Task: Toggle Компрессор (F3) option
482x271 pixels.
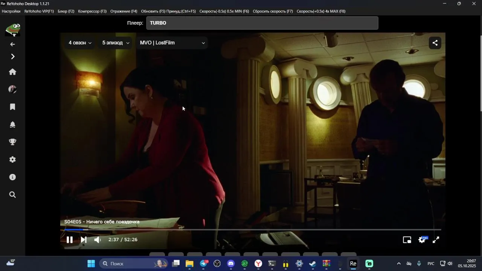Action: 92,11
